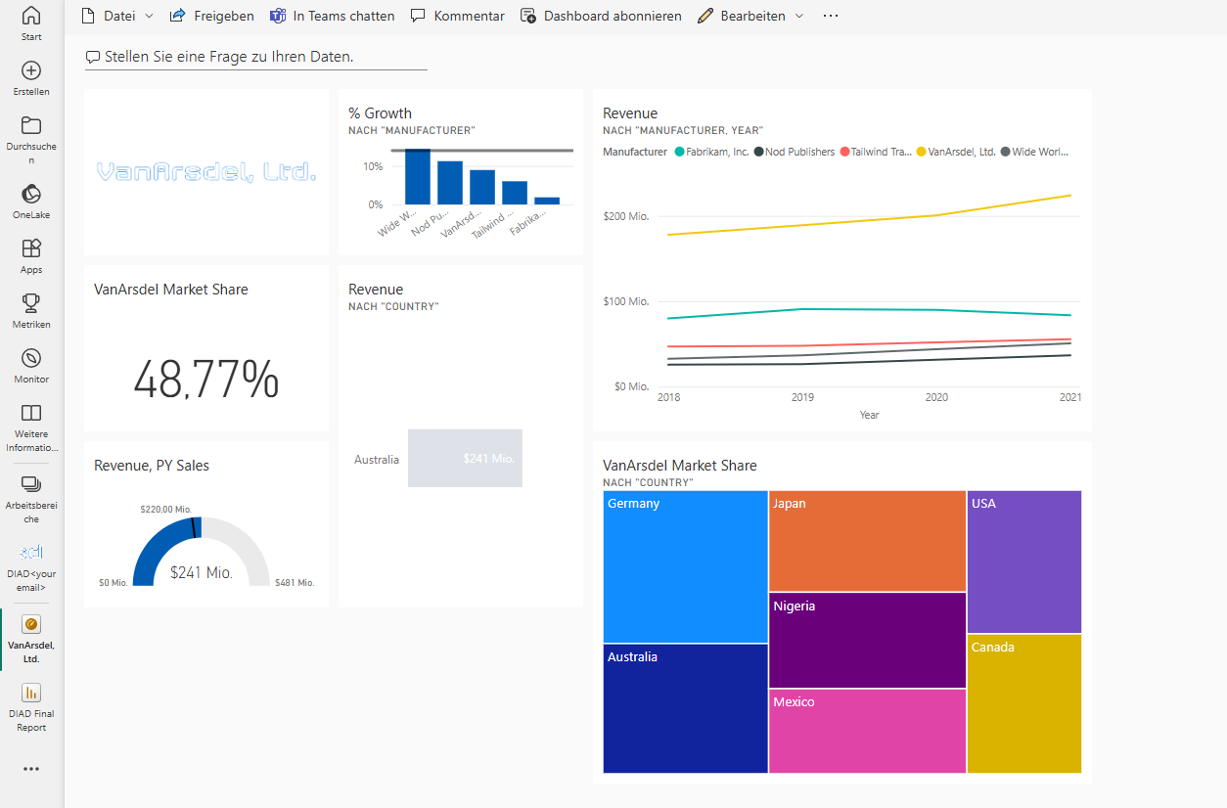Click the Australia $241 Mio. bar
The width and height of the screenshot is (1227, 808).
pos(465,458)
